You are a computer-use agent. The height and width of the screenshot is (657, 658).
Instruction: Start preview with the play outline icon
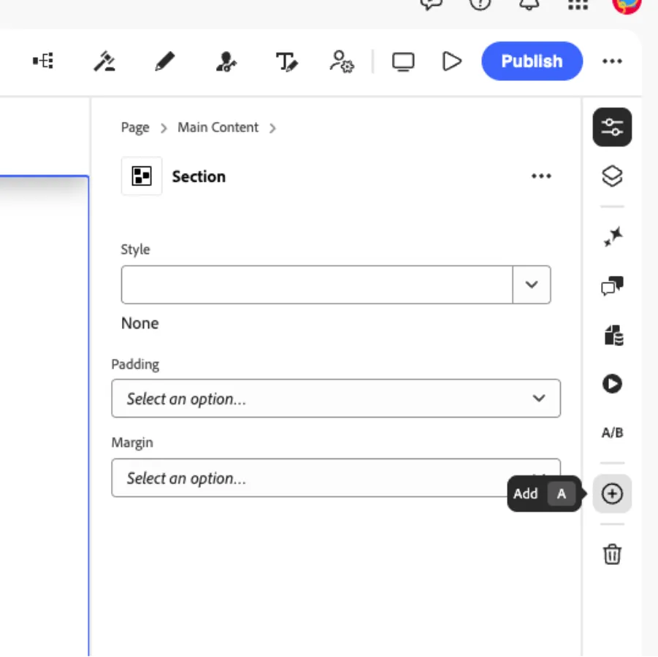[x=452, y=61]
